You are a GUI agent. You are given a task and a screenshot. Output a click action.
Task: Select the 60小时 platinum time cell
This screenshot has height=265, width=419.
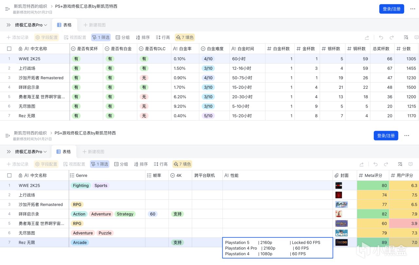[247, 59]
